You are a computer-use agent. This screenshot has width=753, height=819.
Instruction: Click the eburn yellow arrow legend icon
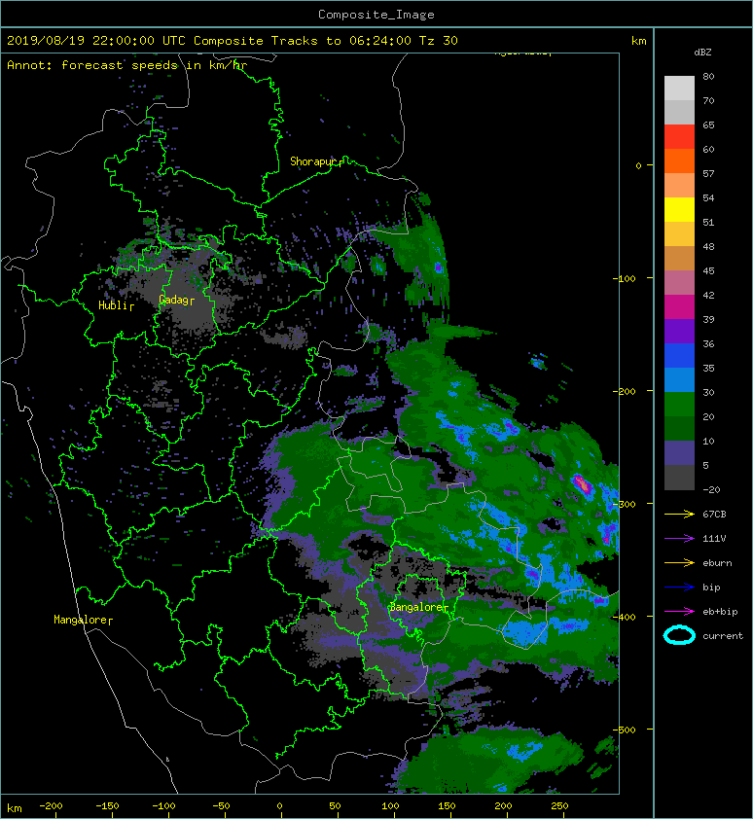679,562
